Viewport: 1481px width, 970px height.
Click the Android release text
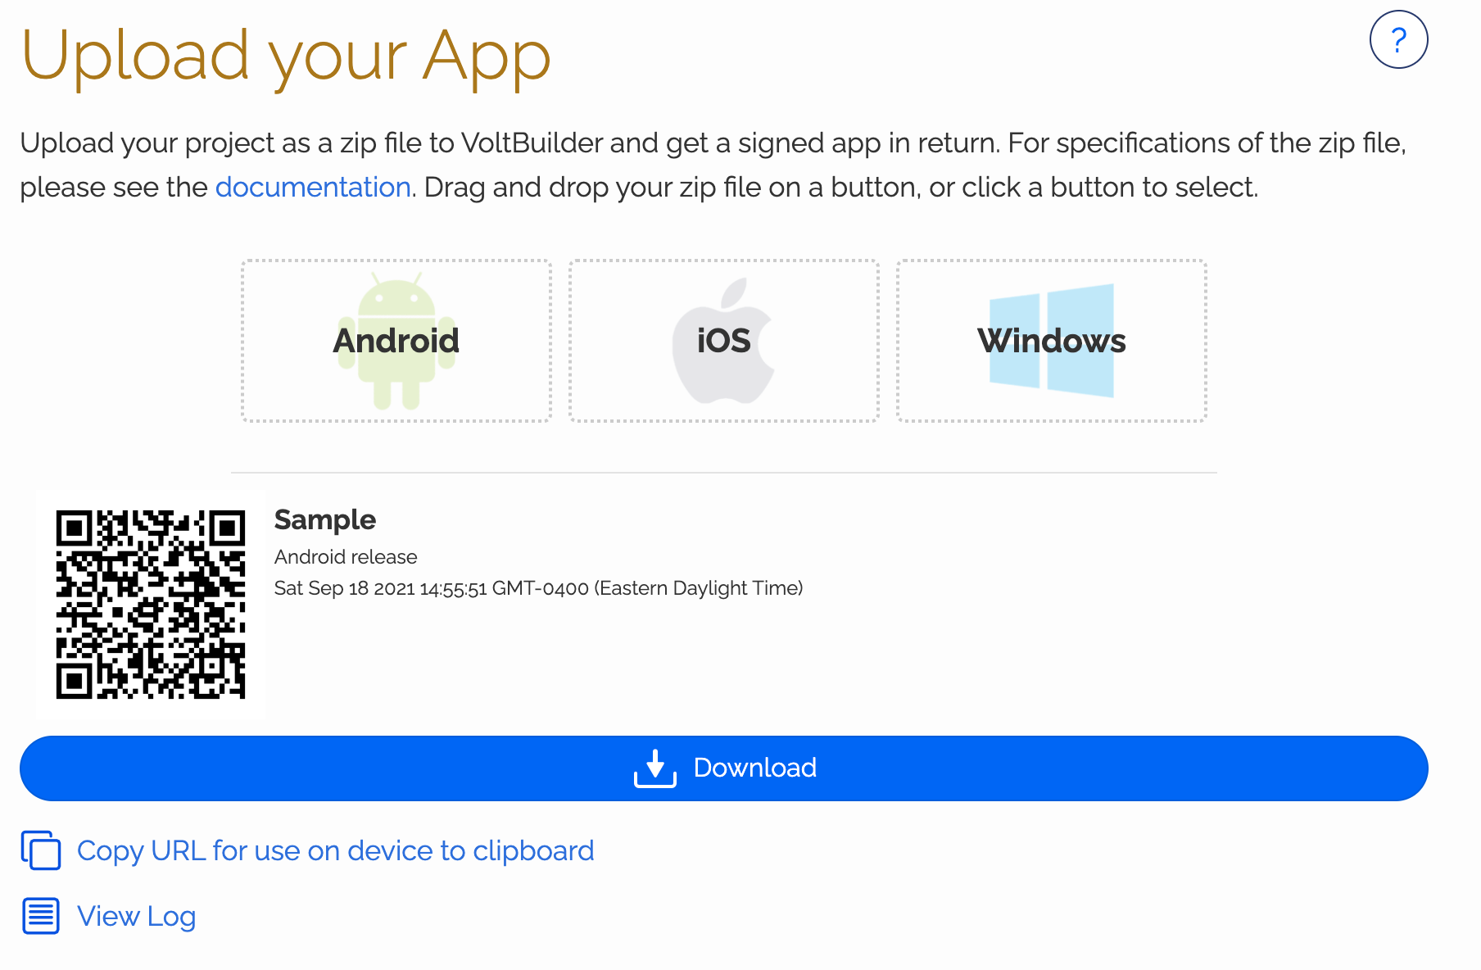click(345, 557)
